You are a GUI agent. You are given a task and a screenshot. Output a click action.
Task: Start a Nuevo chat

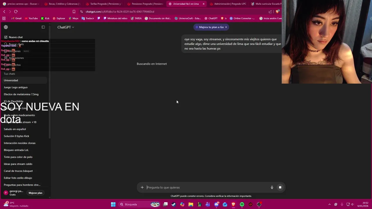pyautogui.click(x=16, y=37)
